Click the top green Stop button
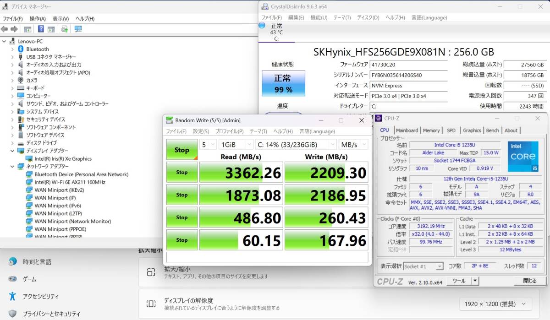 (x=181, y=150)
